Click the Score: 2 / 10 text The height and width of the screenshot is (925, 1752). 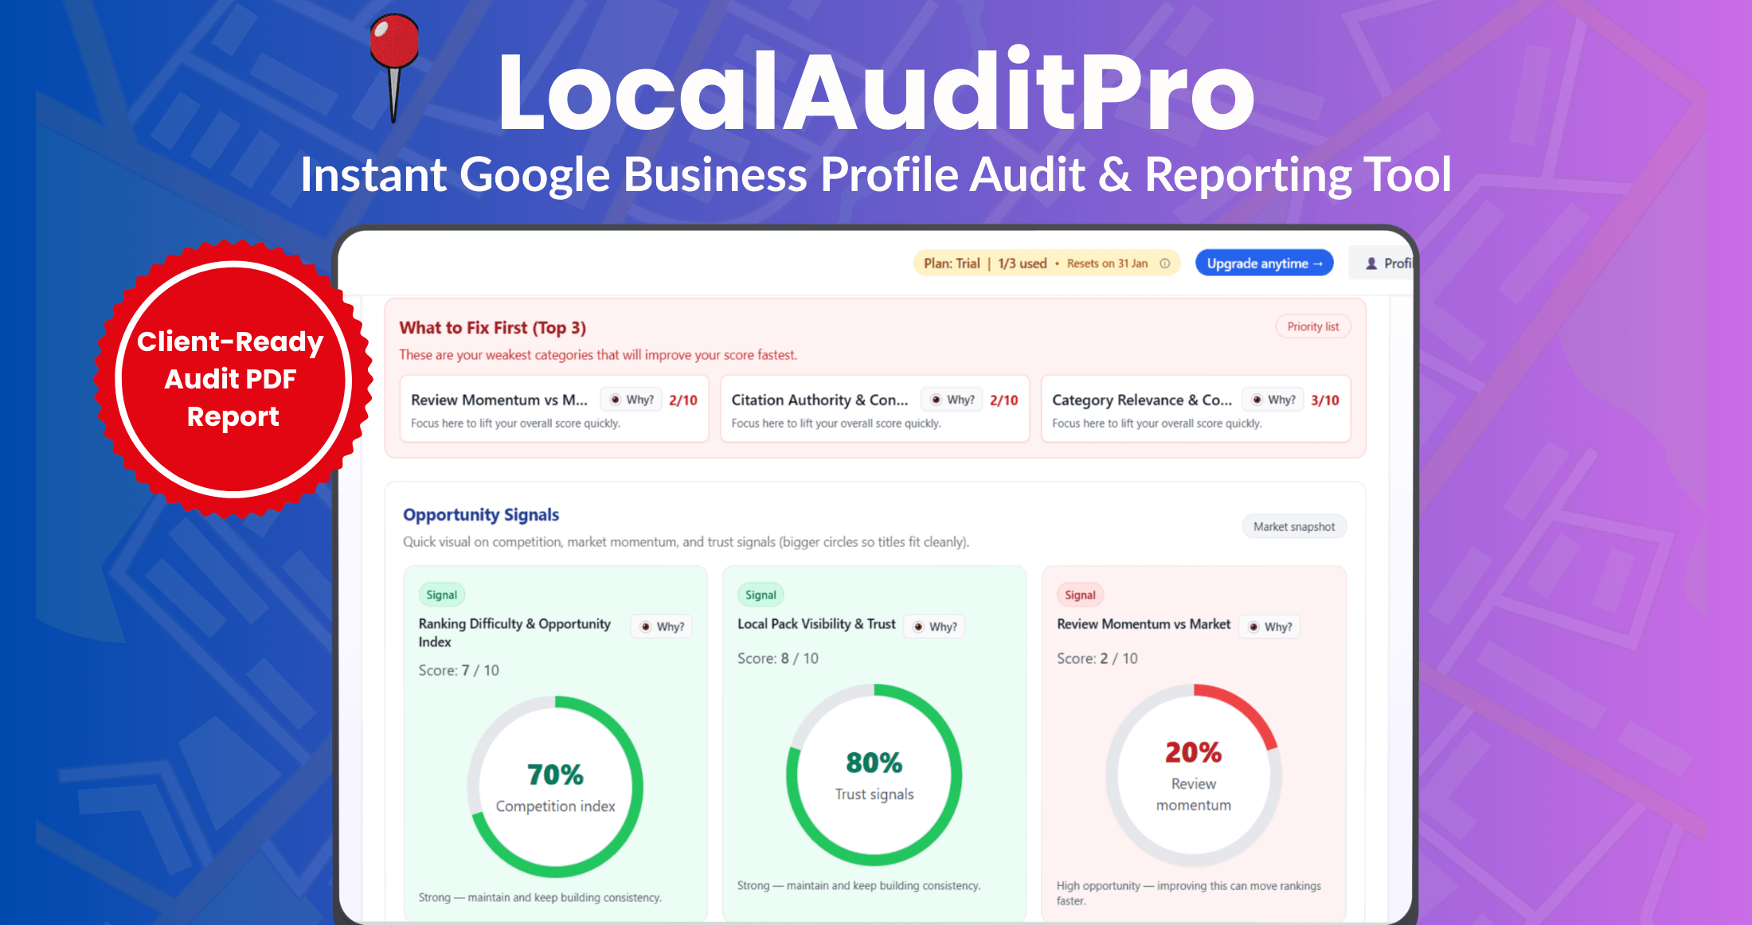(x=1097, y=658)
